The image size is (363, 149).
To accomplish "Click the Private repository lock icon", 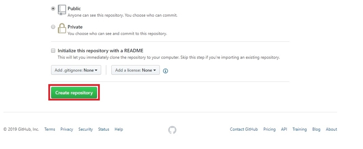I will (x=62, y=28).
